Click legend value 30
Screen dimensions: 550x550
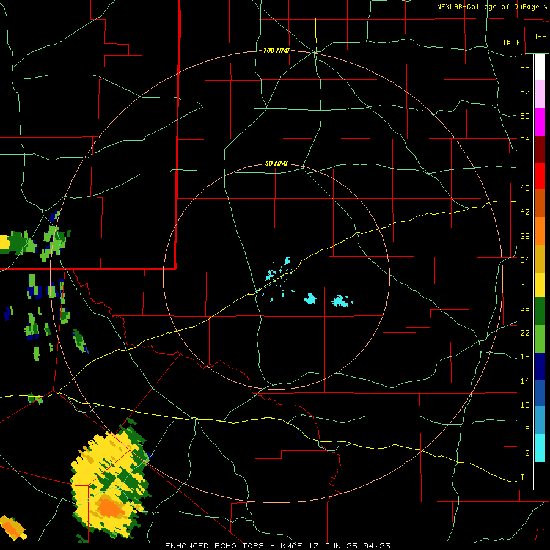pyautogui.click(x=525, y=284)
